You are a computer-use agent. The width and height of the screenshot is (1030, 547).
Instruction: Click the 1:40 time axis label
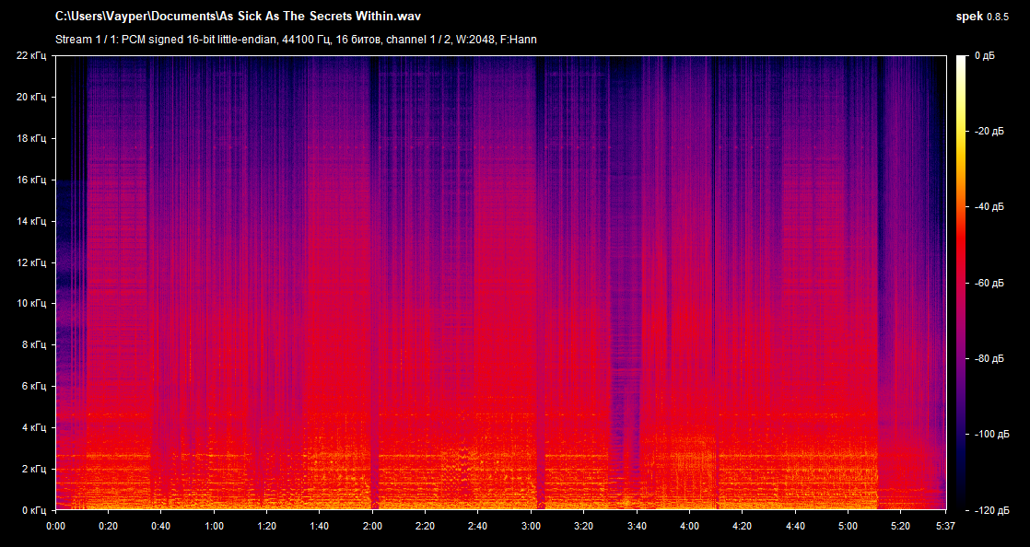320,527
